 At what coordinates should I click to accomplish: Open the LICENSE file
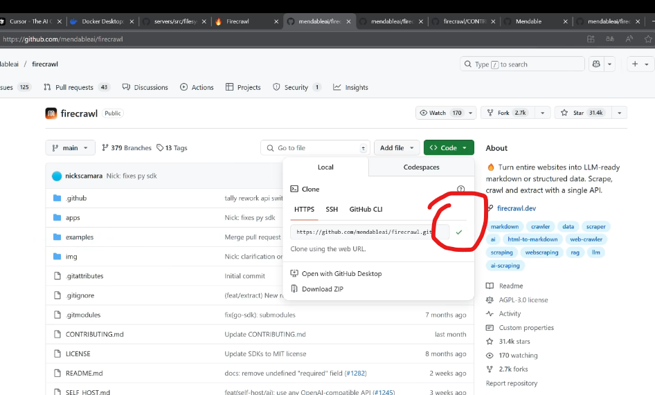click(x=78, y=353)
